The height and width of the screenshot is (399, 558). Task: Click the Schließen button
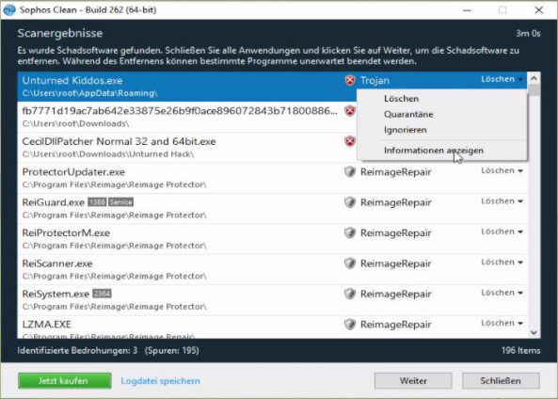[501, 381]
